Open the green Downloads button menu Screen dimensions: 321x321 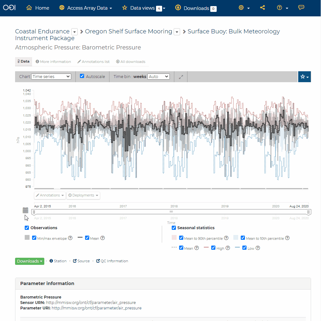29,261
